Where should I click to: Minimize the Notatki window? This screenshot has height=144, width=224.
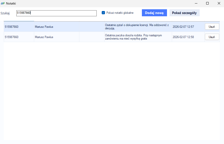click(x=196, y=3)
